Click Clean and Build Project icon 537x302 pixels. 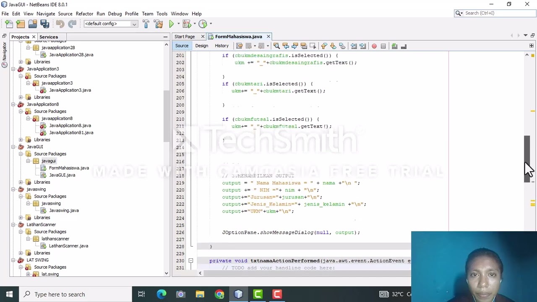(x=159, y=24)
